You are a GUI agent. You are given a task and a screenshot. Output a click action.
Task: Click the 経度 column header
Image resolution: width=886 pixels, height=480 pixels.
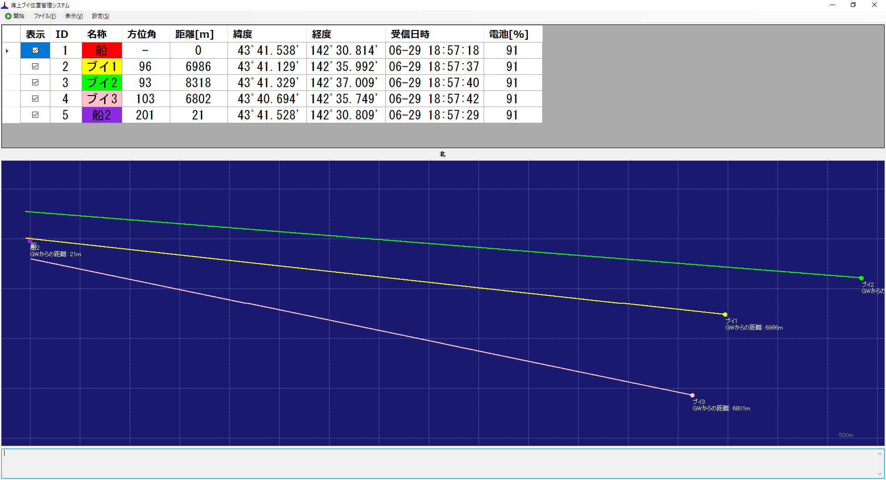click(346, 34)
